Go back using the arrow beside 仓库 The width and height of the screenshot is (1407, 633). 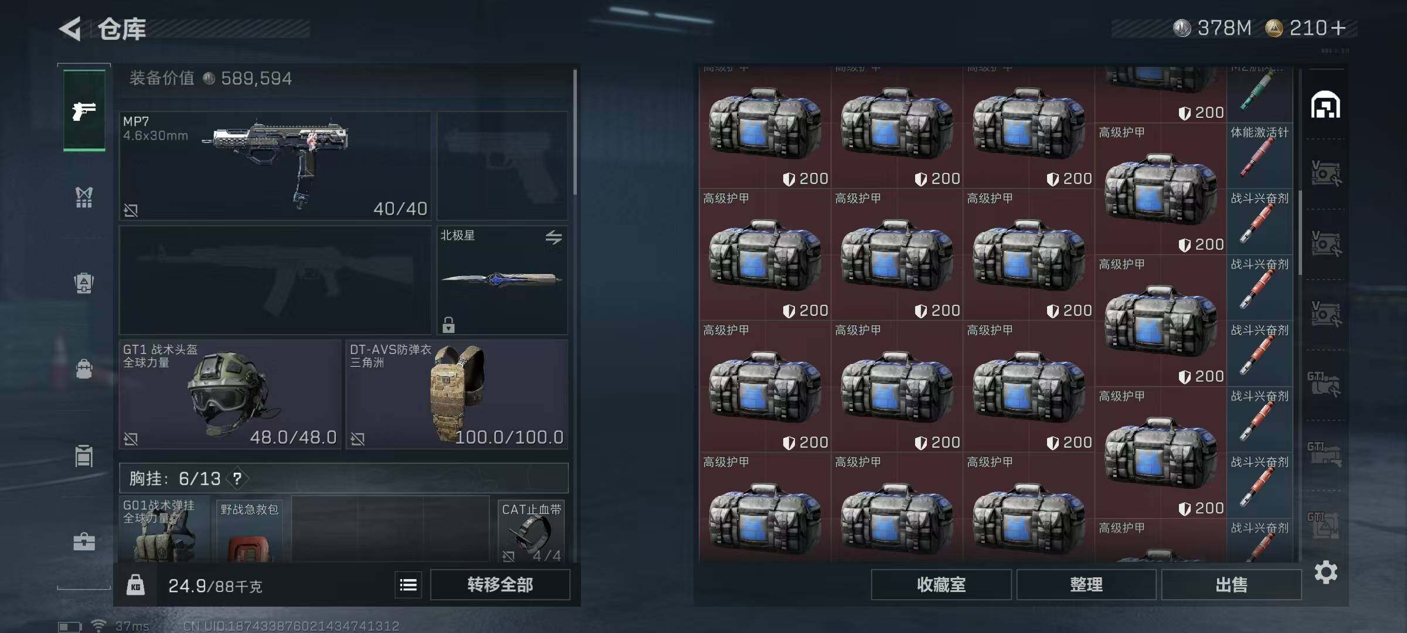tap(70, 29)
